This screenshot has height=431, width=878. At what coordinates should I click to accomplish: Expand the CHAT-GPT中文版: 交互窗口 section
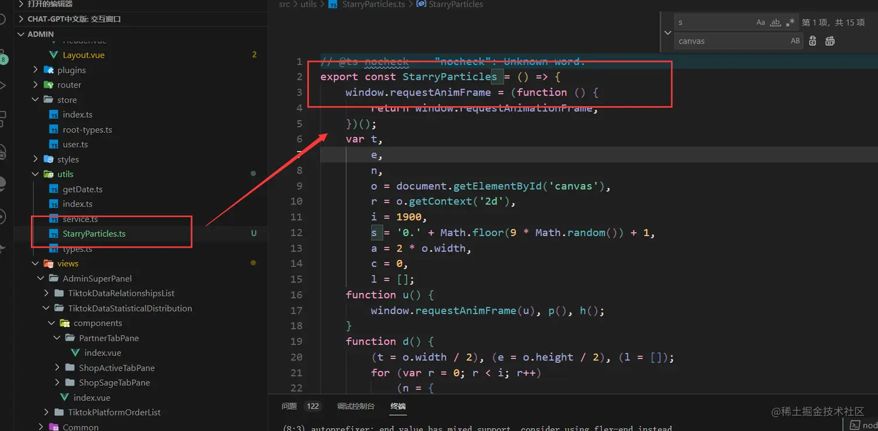click(21, 19)
